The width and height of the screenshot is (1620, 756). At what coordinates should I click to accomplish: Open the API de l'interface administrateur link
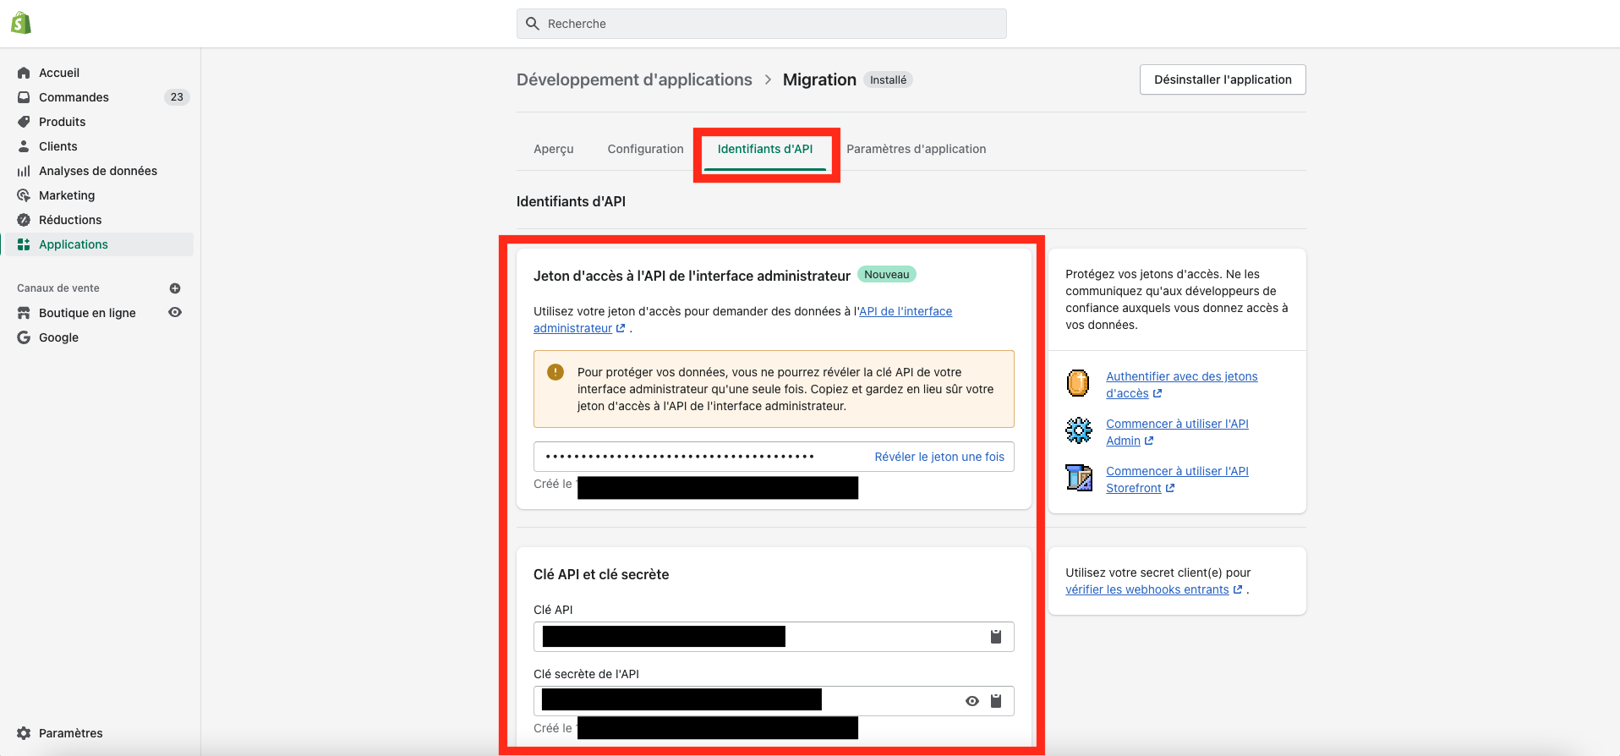click(x=906, y=311)
